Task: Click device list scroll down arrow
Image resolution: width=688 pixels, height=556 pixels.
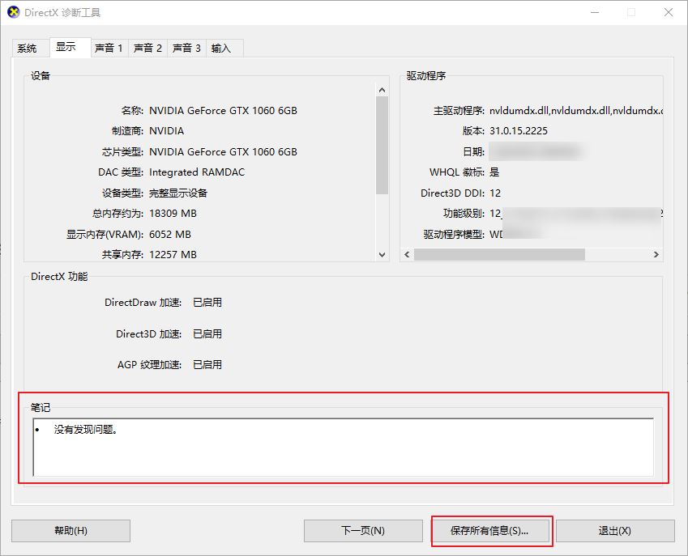Action: tap(382, 255)
